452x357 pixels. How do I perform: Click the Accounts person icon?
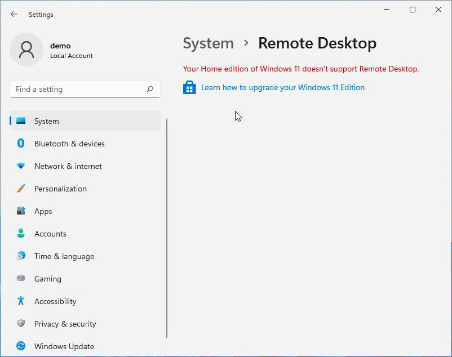21,234
